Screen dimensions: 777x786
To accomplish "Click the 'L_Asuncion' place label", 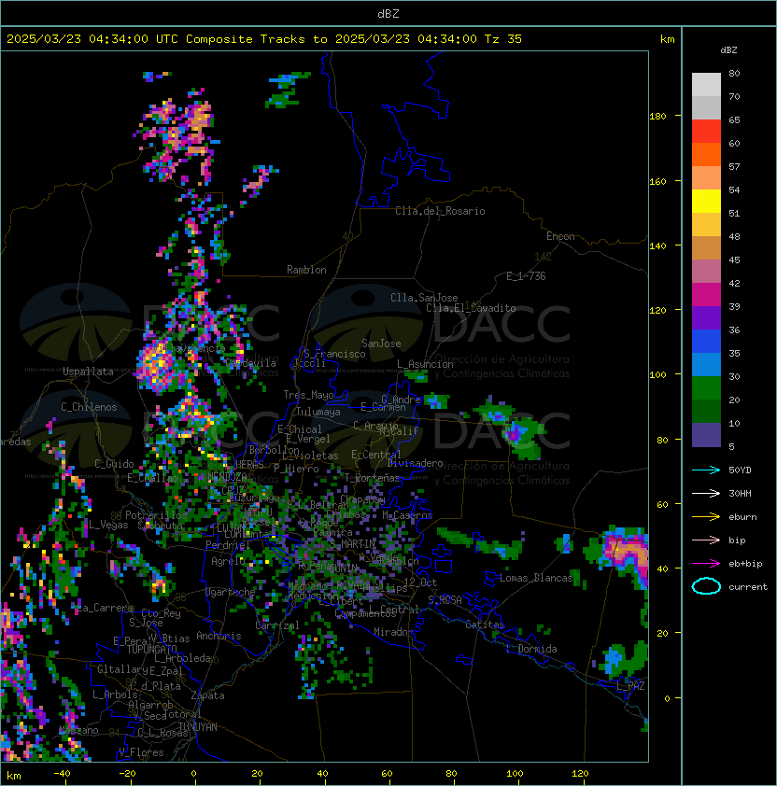I will tap(425, 364).
